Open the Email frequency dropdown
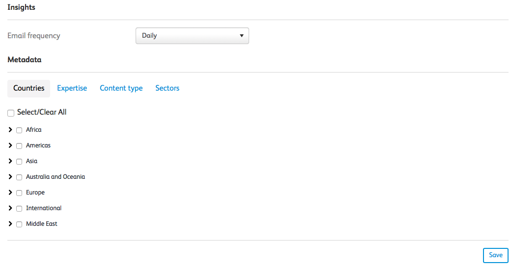This screenshot has width=511, height=267. point(192,36)
